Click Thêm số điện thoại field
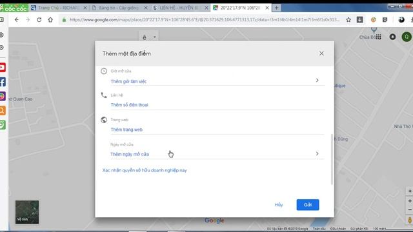The width and height of the screenshot is (413, 232). tap(217, 104)
